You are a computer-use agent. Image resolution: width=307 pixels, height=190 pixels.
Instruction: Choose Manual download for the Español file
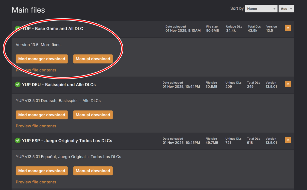click(x=93, y=171)
